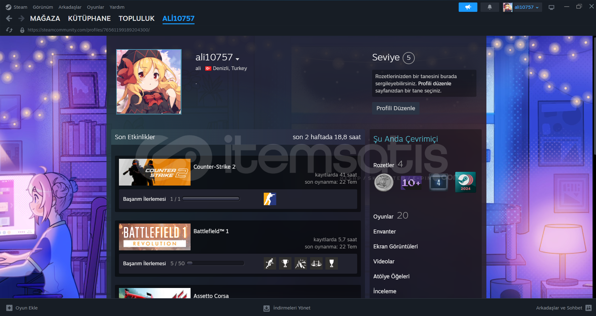Open the Oyunlar menu
This screenshot has width=596, height=316.
pos(96,7)
